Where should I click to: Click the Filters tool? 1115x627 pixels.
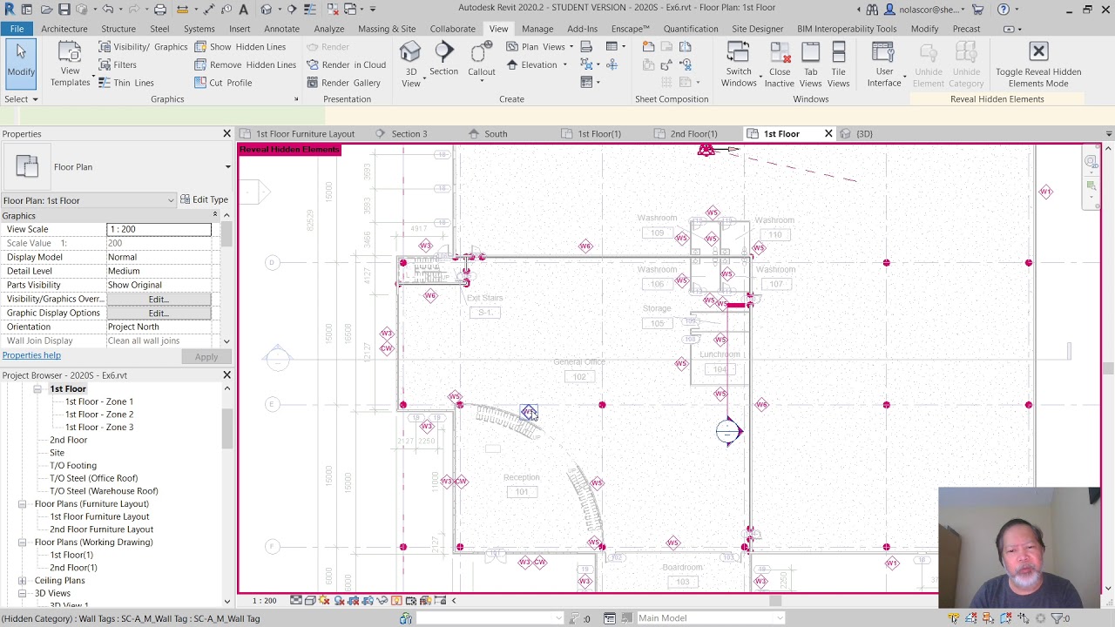pyautogui.click(x=117, y=64)
